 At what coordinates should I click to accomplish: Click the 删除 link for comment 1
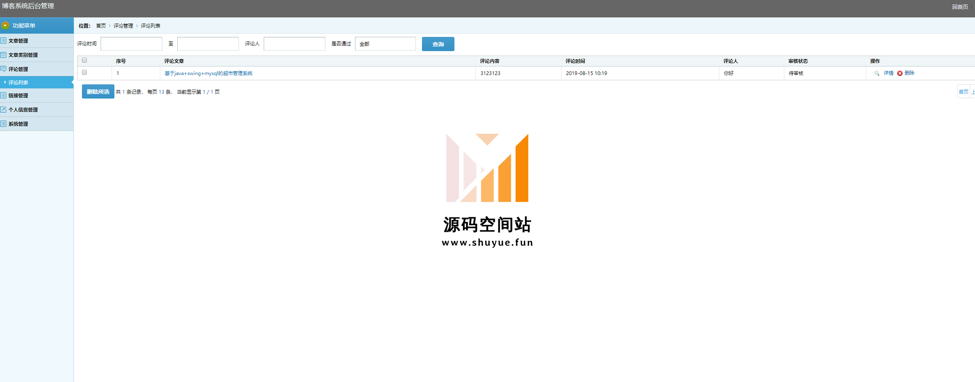point(909,73)
